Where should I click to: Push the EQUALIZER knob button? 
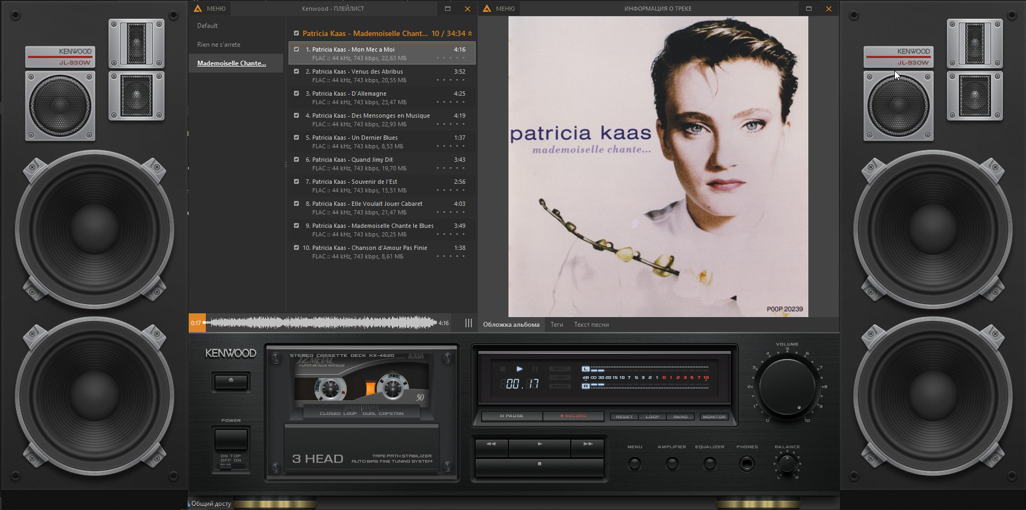pyautogui.click(x=709, y=463)
